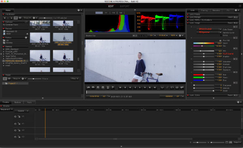Viewport: 243px width, 148px height.
Task: Open the Select dropdown below the timeline
Action: 237,142
